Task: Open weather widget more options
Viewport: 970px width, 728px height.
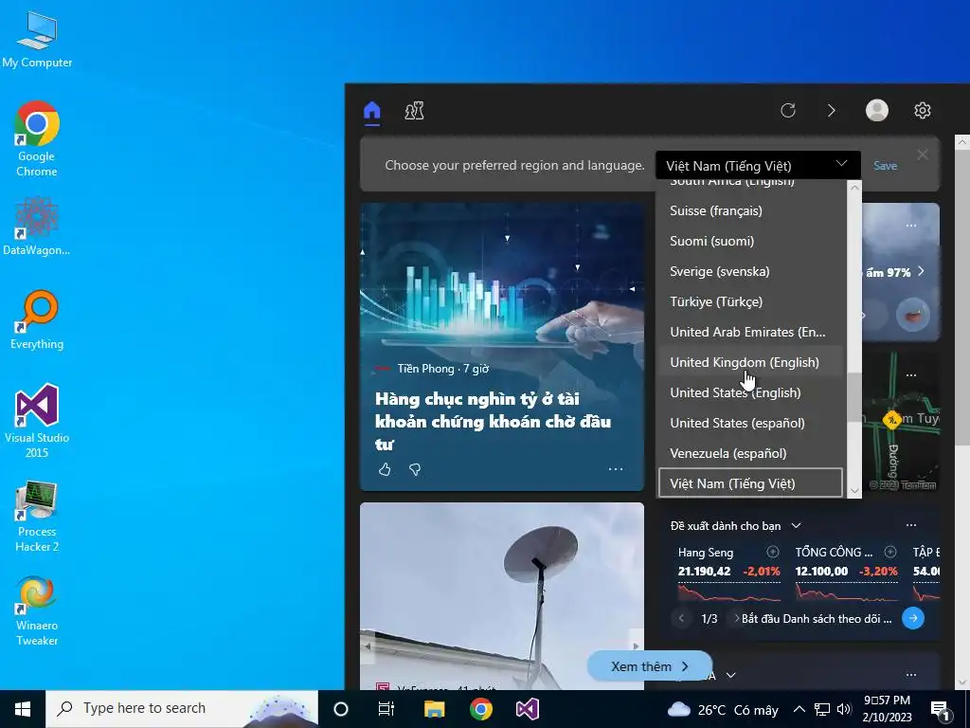Action: pyautogui.click(x=911, y=226)
